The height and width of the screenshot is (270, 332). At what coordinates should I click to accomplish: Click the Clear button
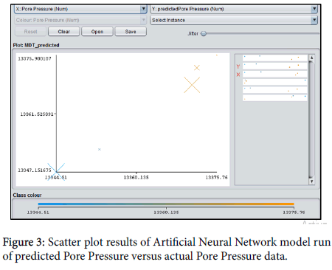point(64,32)
